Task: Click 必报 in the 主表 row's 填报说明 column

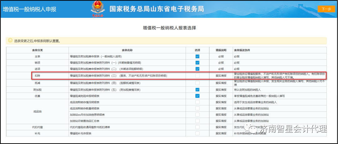Action: click(x=221, y=56)
